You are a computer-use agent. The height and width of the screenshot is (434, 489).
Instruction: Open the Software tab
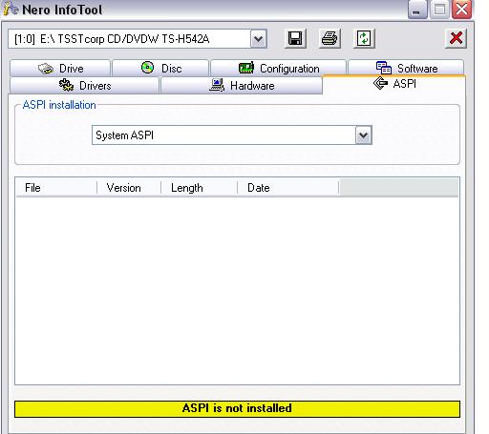pos(406,68)
